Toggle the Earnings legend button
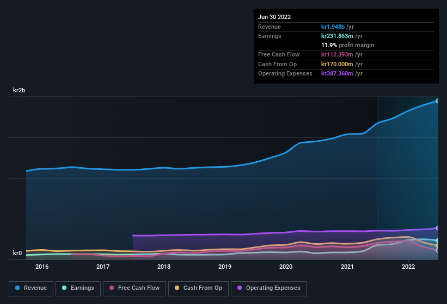The height and width of the screenshot is (304, 447). pyautogui.click(x=78, y=288)
